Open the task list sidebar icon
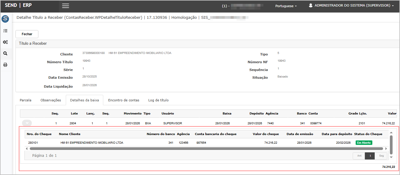 click(x=5, y=31)
